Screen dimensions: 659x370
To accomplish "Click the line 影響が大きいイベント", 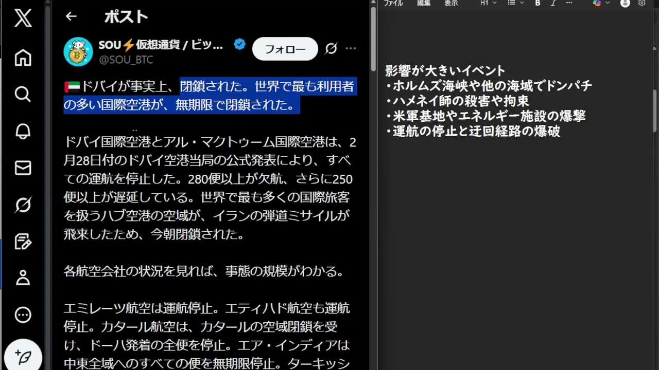I will [x=445, y=70].
